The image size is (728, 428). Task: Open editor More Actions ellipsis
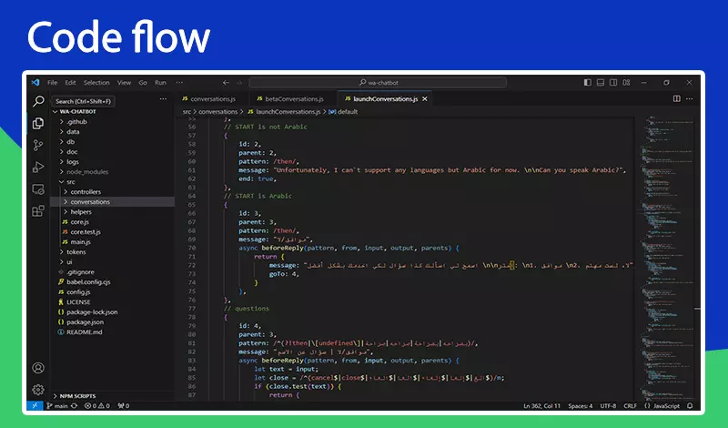tap(690, 98)
